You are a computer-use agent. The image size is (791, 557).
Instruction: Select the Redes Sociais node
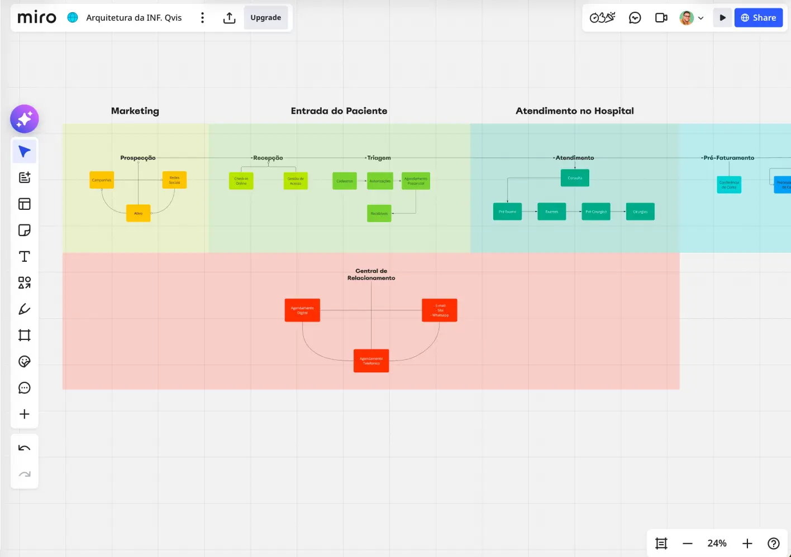point(175,180)
